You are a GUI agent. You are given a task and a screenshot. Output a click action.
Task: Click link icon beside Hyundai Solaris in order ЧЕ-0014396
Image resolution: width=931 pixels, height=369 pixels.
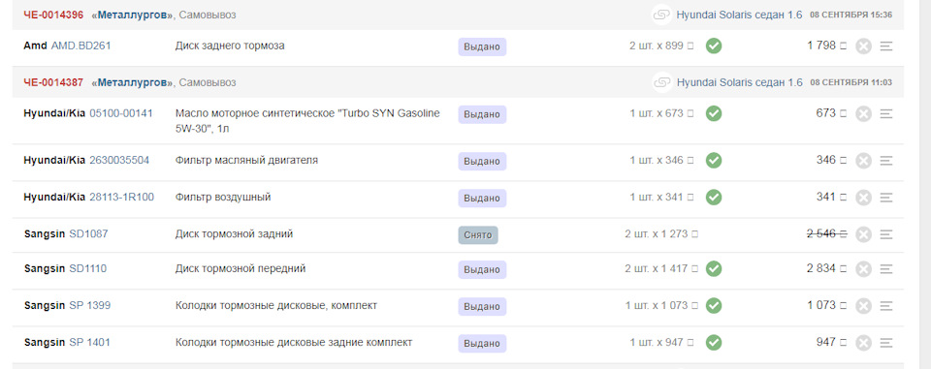(662, 15)
